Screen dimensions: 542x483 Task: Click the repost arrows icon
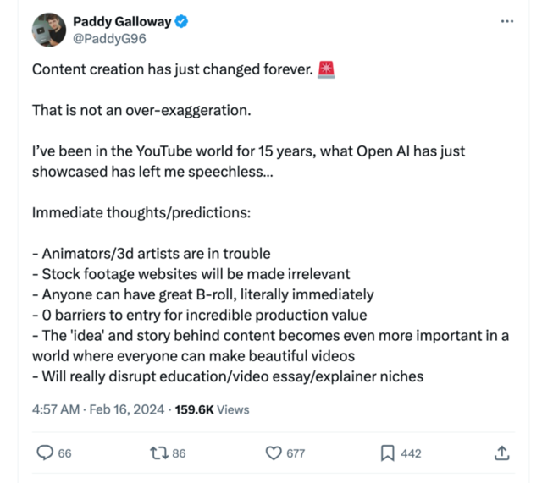(158, 453)
